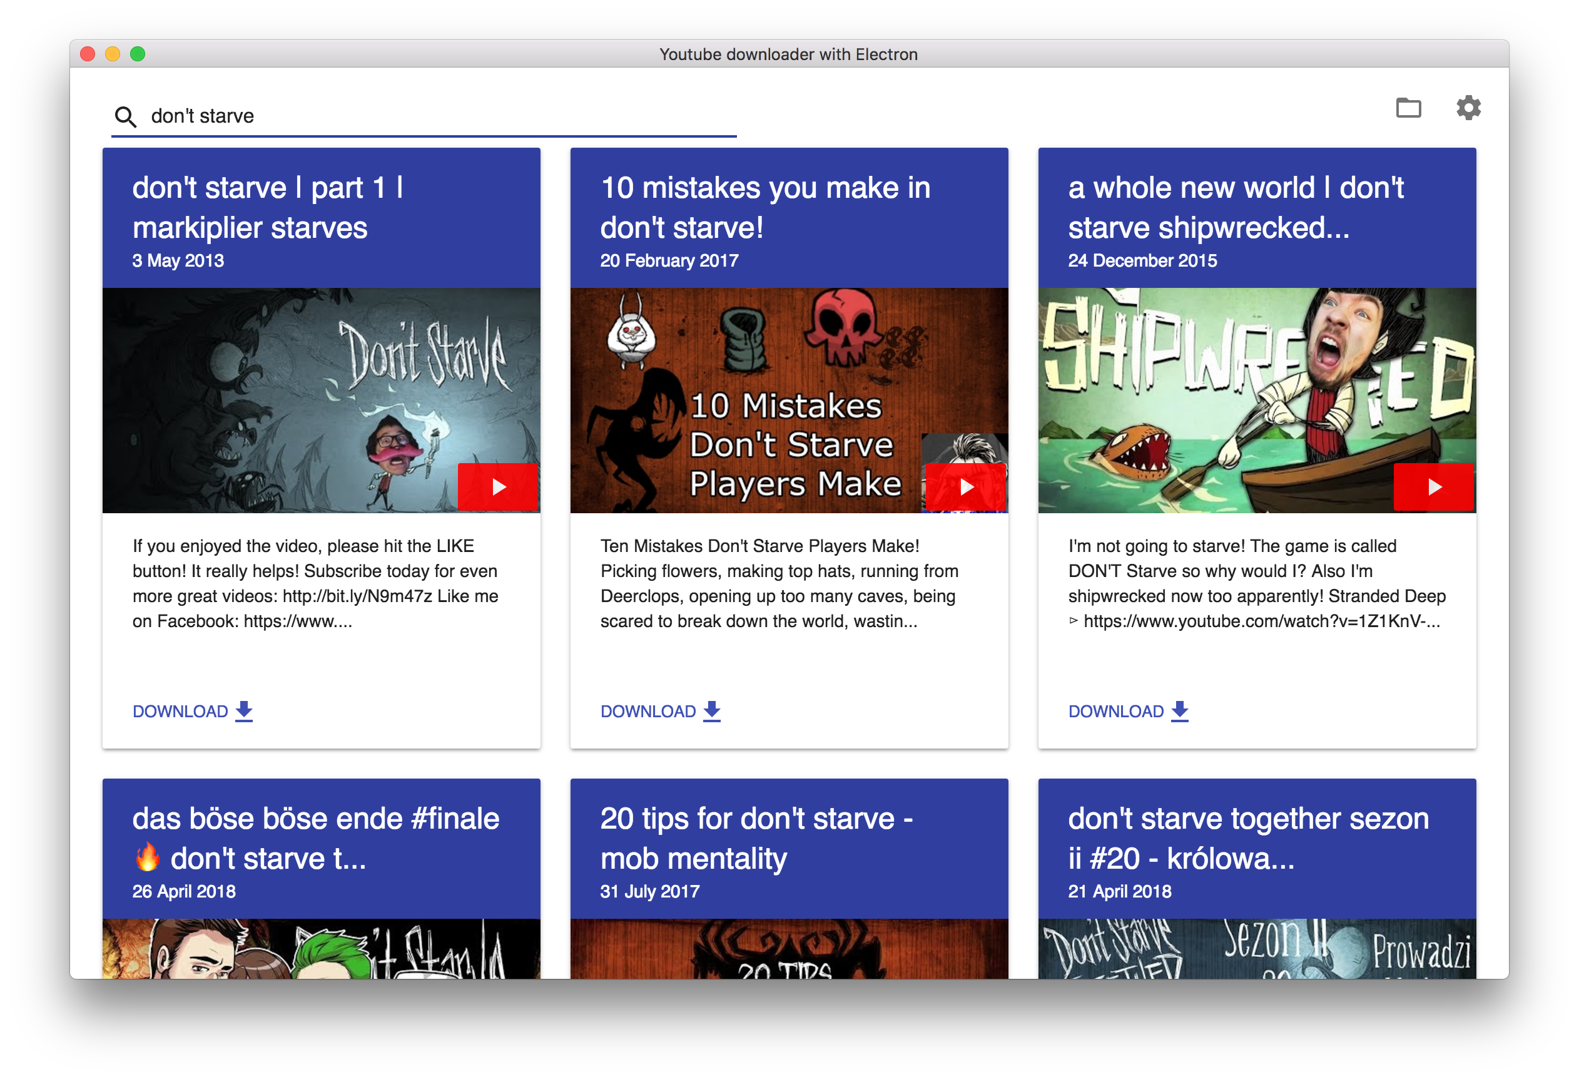Open the 'das böse böse ende' thumbnail

[322, 949]
